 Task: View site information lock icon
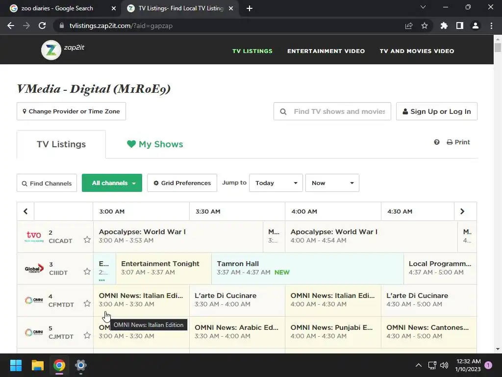point(62,26)
